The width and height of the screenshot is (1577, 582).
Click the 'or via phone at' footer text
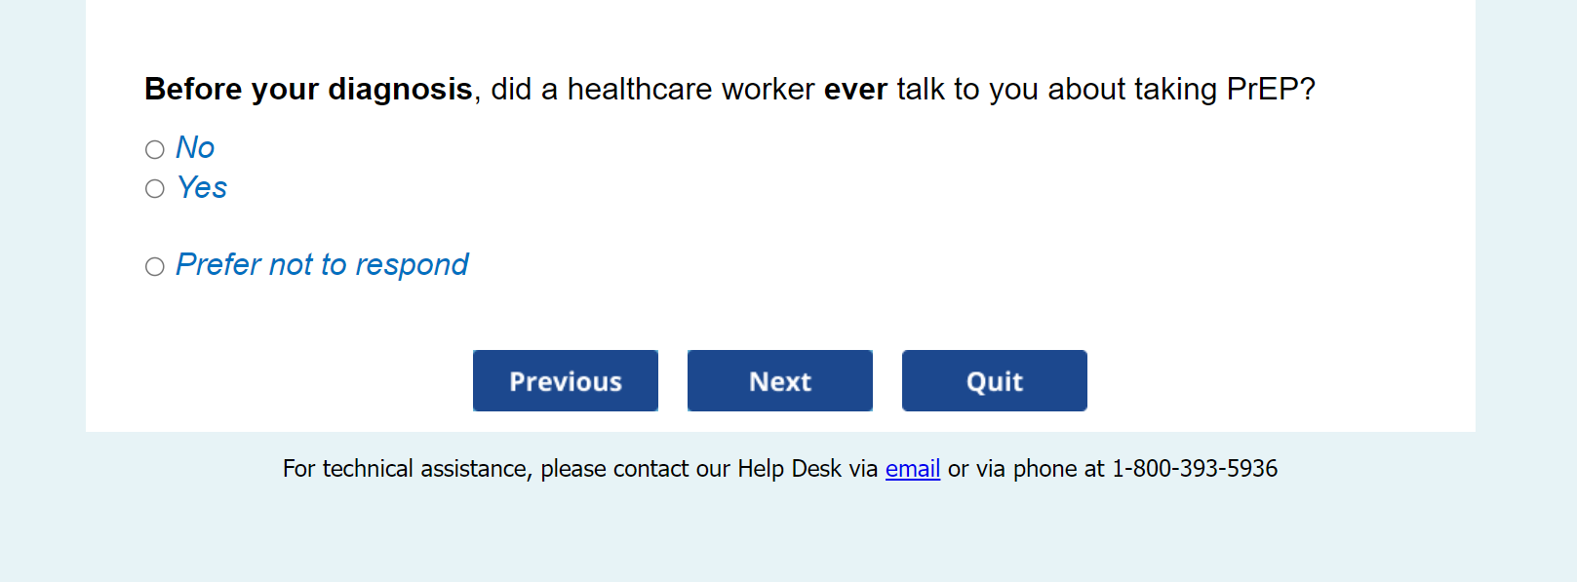[1026, 469]
